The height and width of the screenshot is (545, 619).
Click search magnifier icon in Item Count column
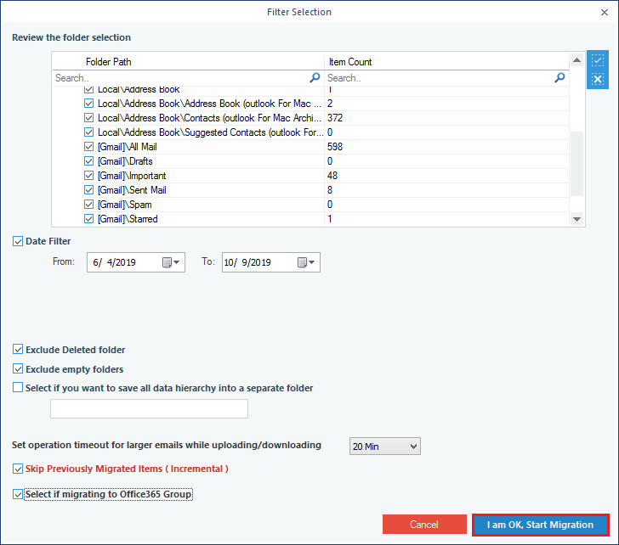559,77
